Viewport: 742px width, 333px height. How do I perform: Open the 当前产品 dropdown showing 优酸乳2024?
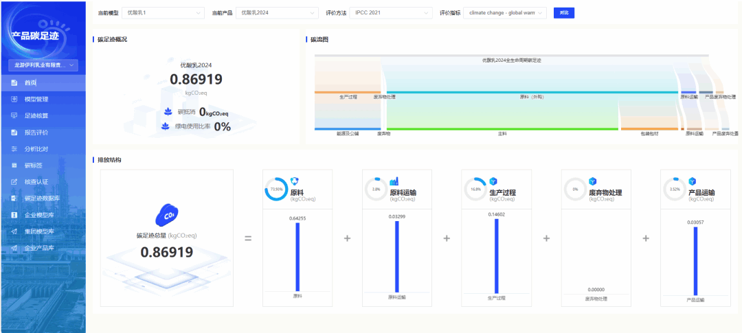(278, 13)
